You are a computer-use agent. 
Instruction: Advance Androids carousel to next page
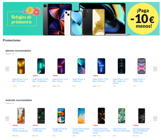[x=155, y=119]
